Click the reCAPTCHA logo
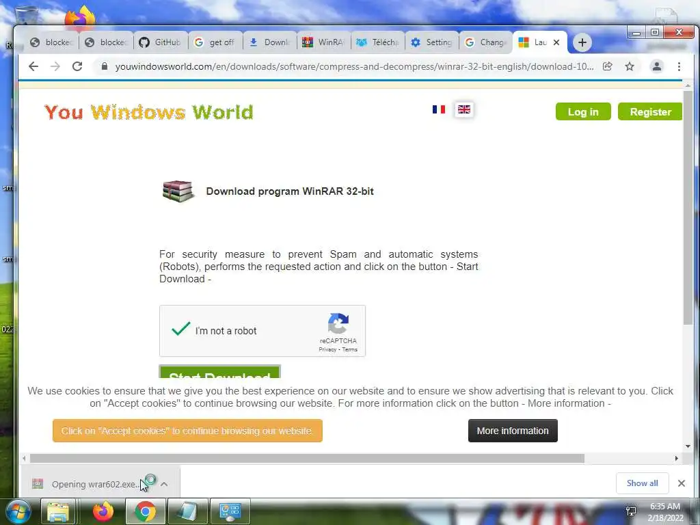Viewport: 700px width, 525px height. click(338, 323)
